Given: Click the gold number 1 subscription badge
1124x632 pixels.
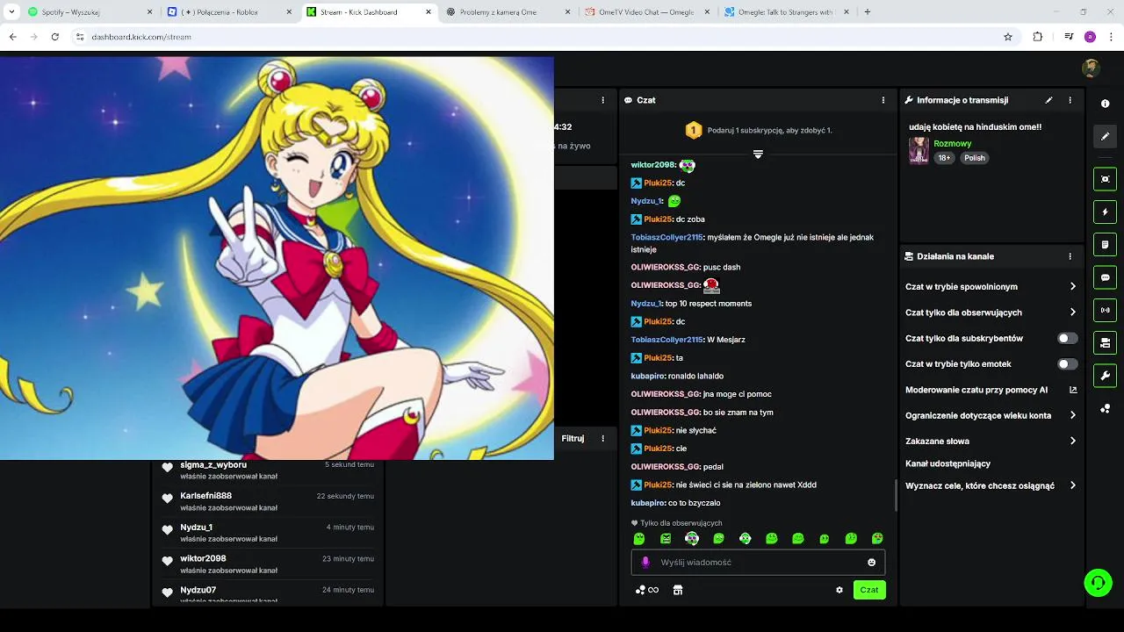Looking at the screenshot, I should click(694, 131).
